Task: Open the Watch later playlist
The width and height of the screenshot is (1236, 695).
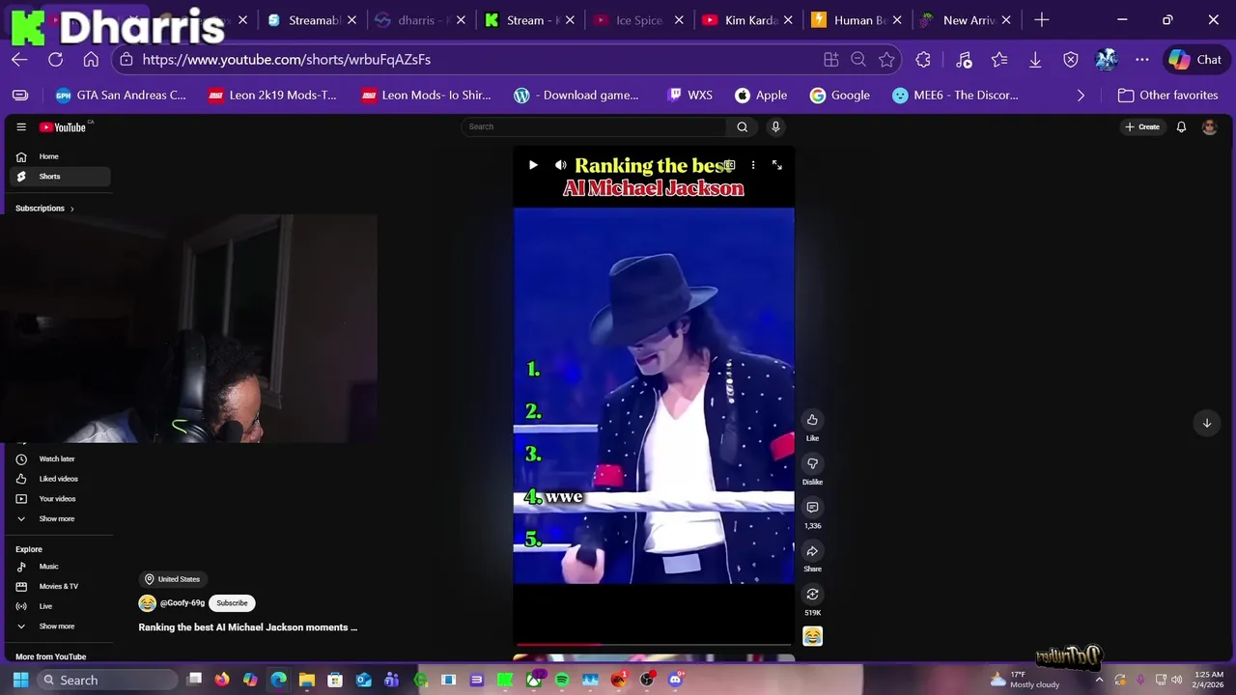Action: [x=60, y=459]
